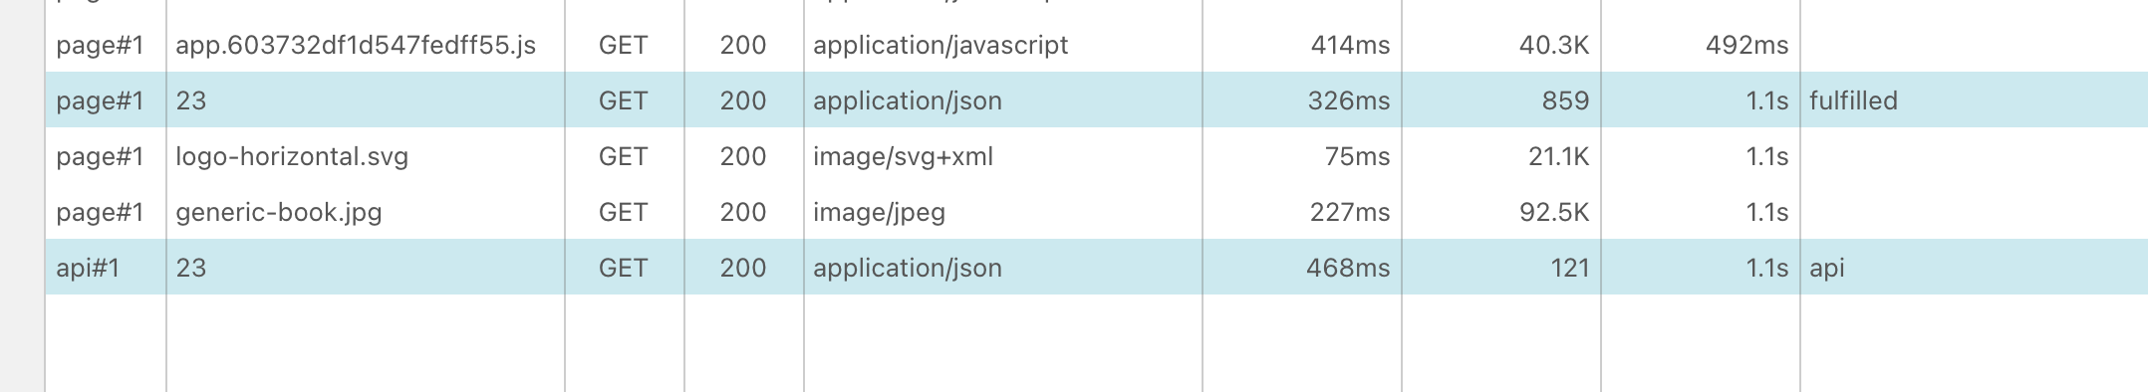Click the 75ms duration cell
Image resolution: width=2148 pixels, height=392 pixels.
point(1357,156)
